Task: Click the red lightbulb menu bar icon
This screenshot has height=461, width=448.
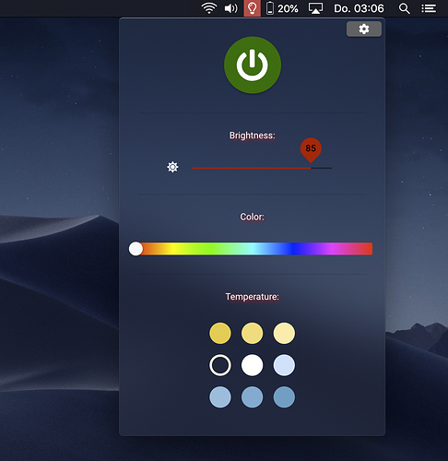Action: [252, 8]
